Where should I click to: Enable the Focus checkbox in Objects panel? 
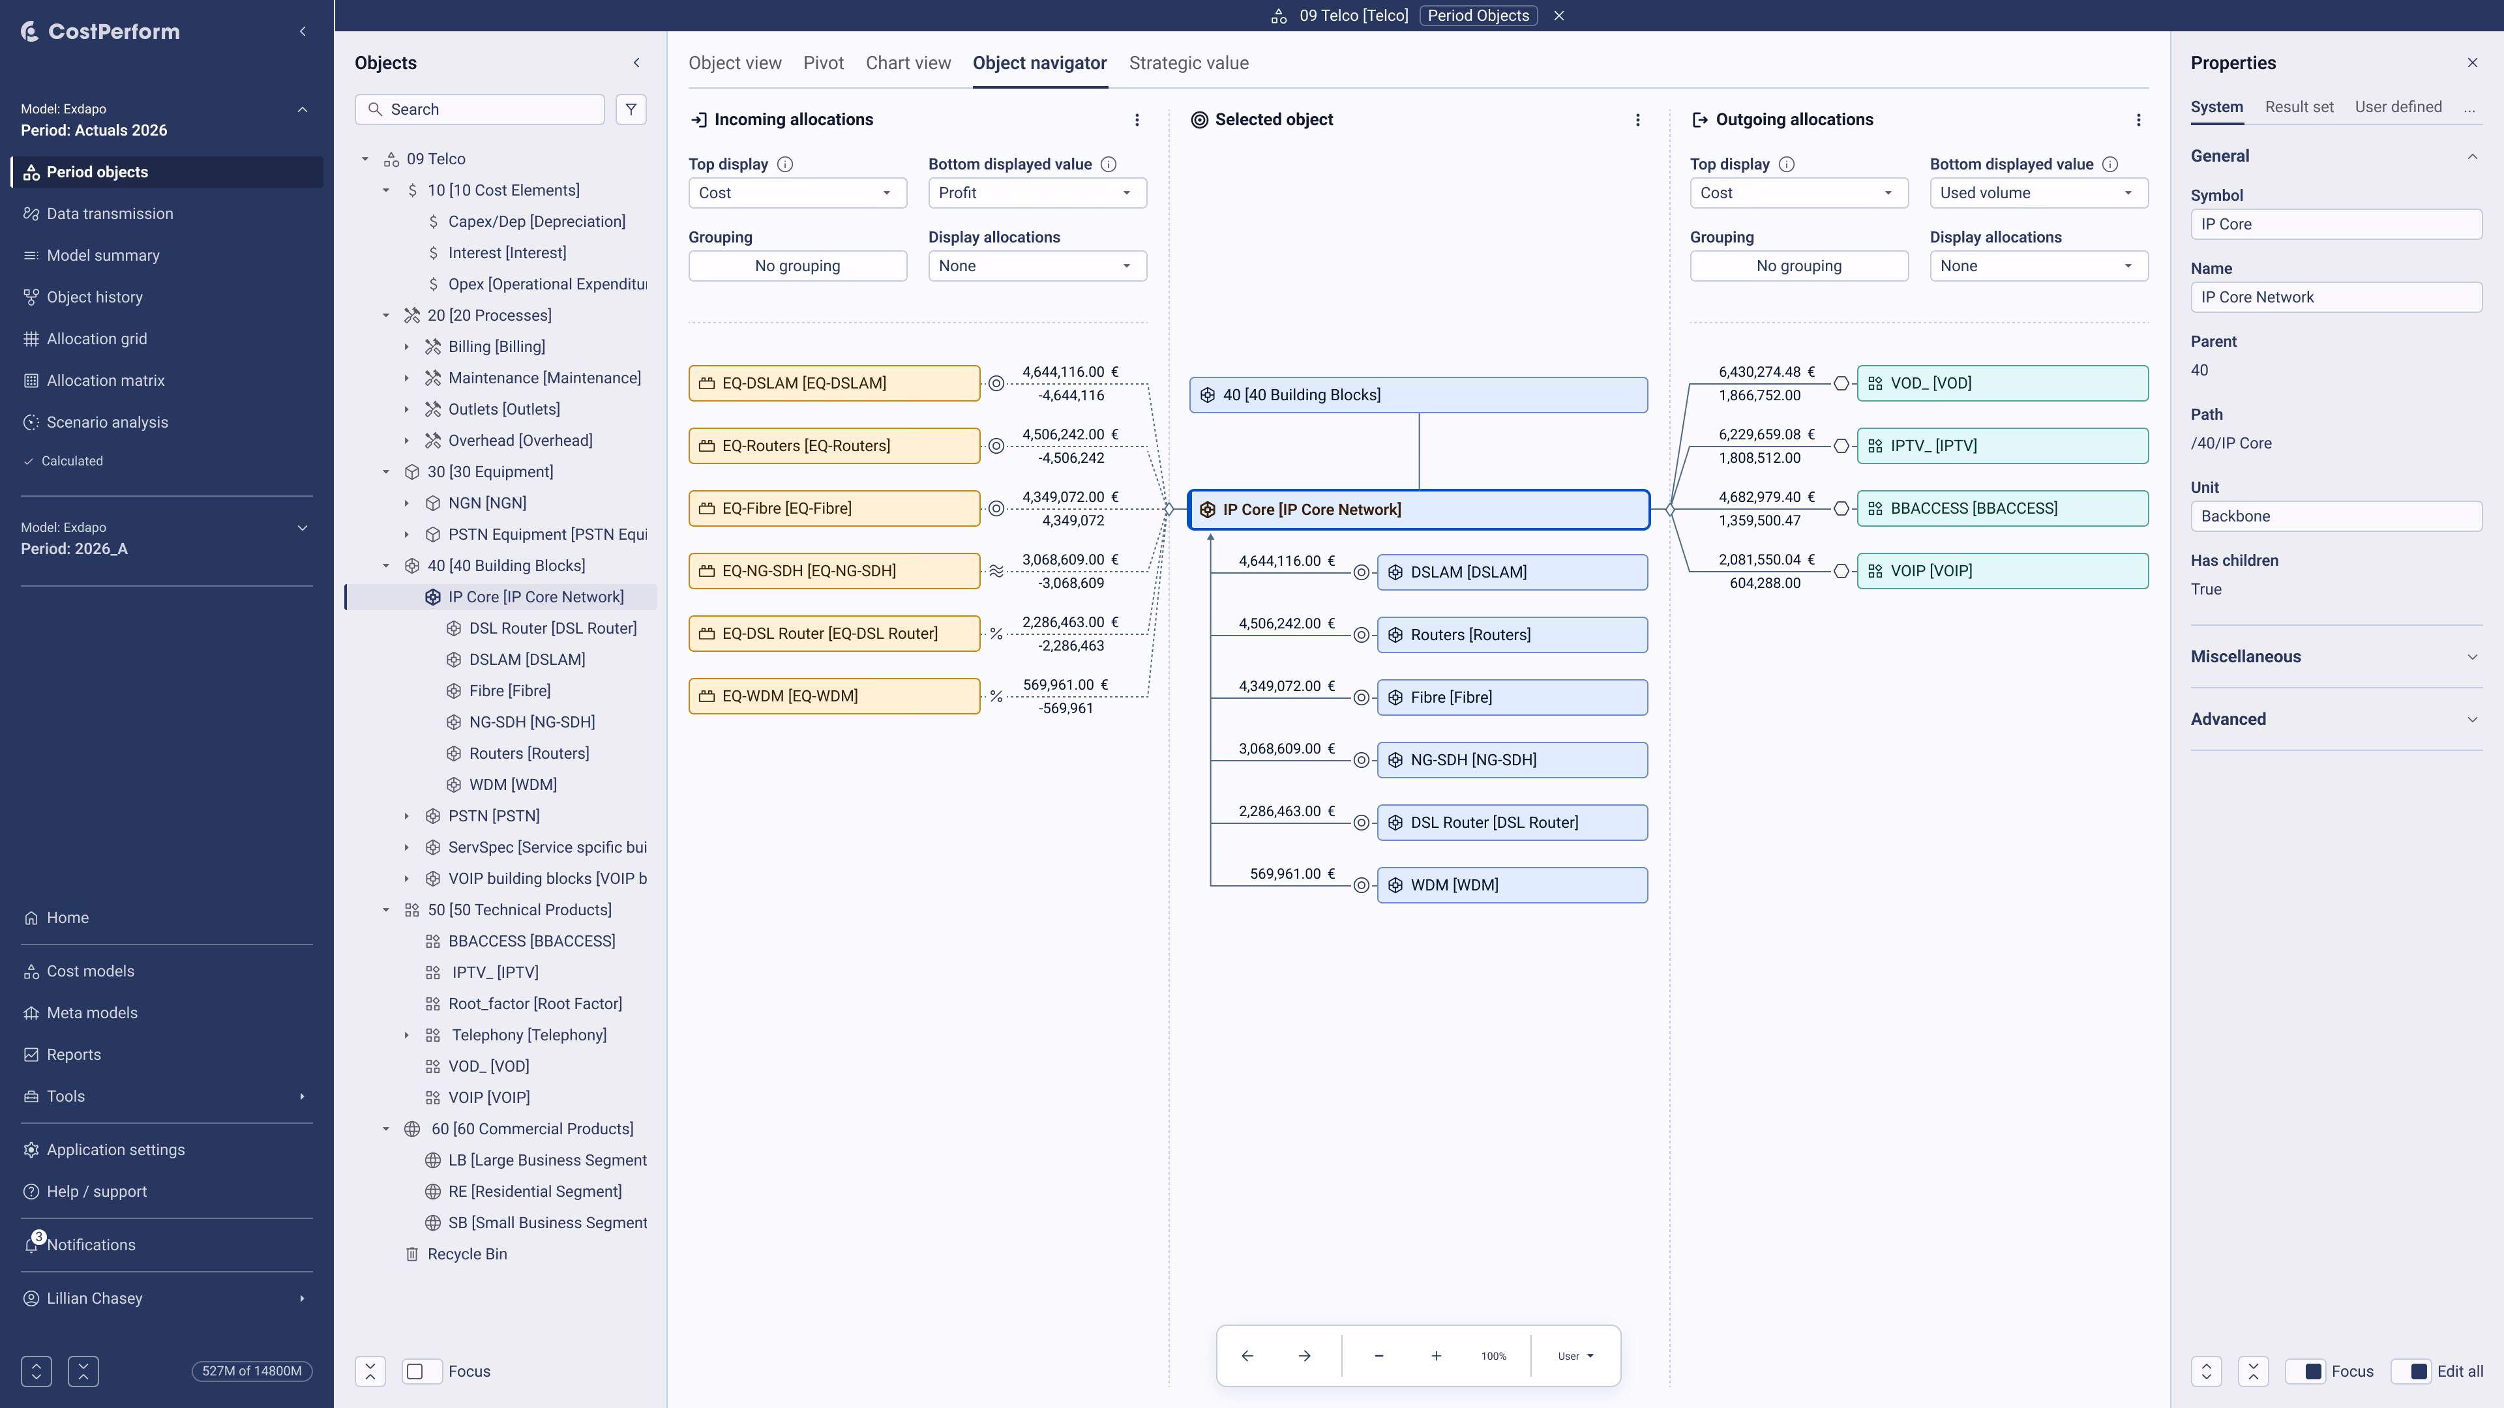[x=416, y=1371]
